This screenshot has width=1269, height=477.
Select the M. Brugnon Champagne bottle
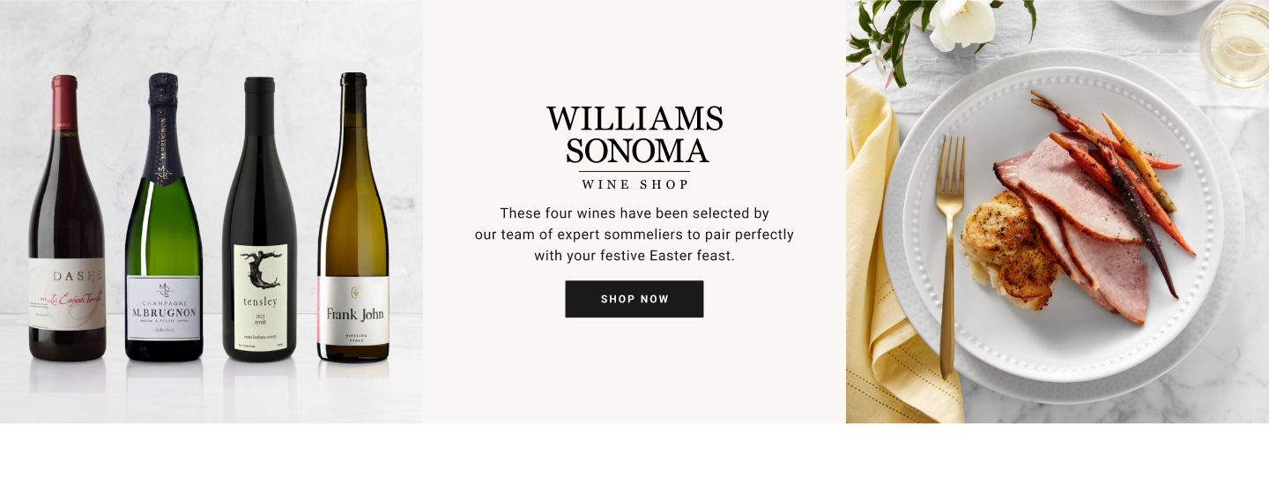(x=163, y=218)
